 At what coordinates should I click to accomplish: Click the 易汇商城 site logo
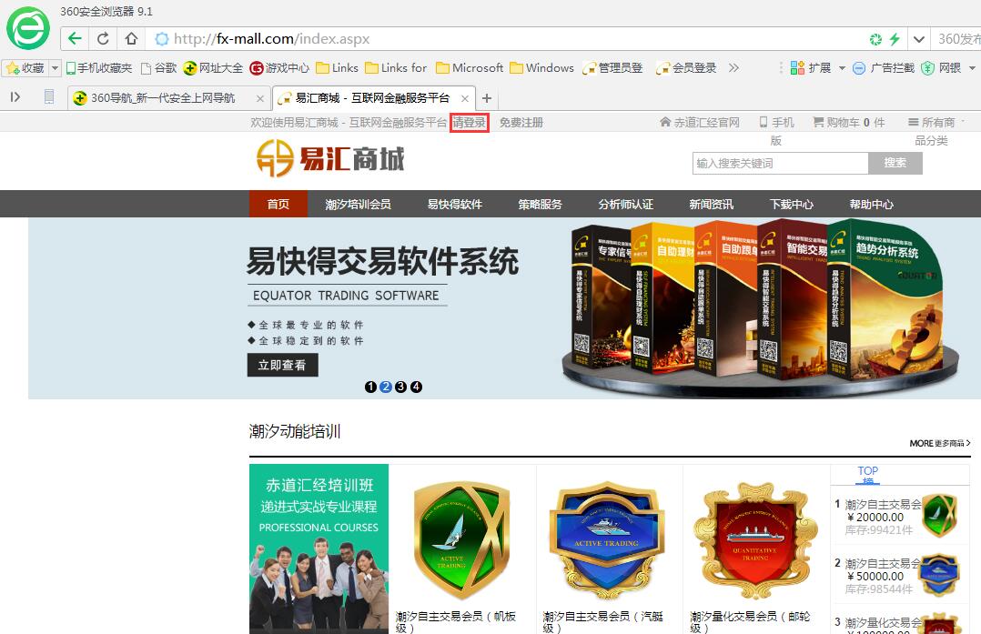point(330,158)
